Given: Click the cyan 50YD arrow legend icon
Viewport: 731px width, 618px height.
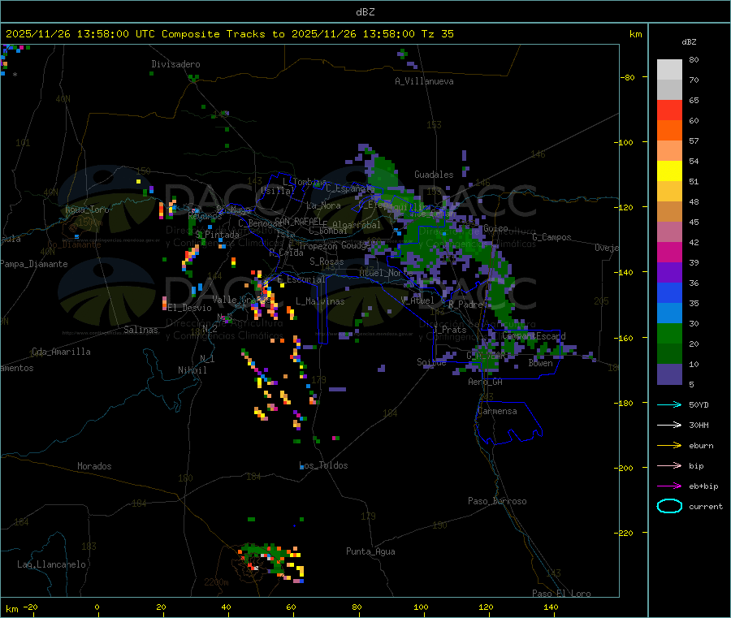Looking at the screenshot, I should tap(669, 404).
